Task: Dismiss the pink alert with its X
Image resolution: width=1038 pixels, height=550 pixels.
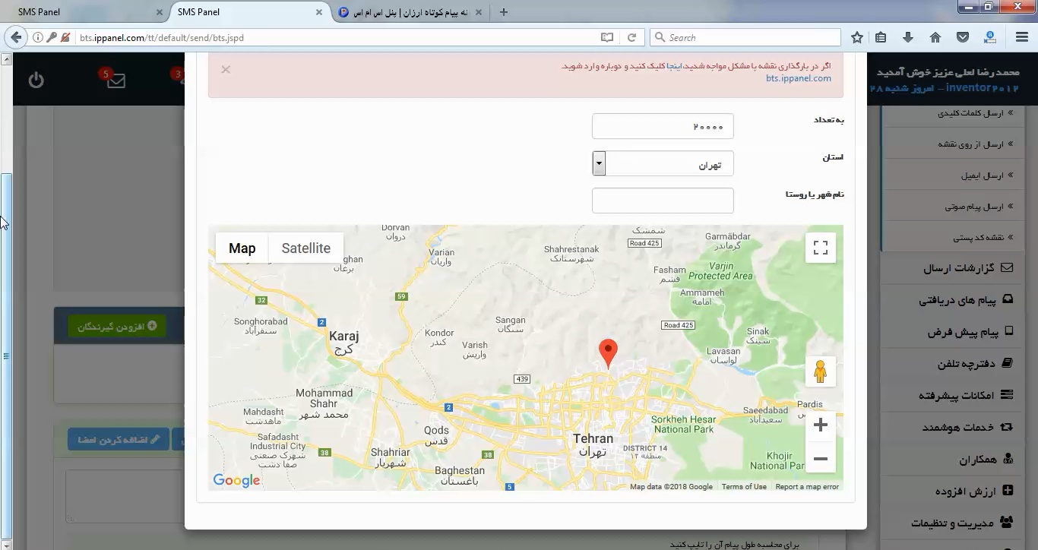Action: [x=226, y=69]
